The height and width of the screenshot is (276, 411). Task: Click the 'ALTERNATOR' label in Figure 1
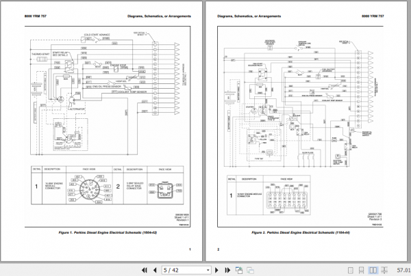click(x=77, y=109)
